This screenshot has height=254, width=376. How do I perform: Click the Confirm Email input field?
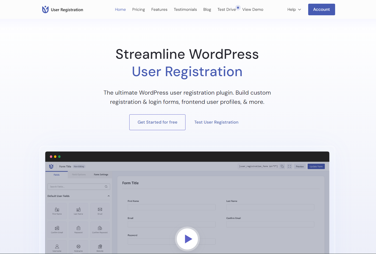[270, 224]
